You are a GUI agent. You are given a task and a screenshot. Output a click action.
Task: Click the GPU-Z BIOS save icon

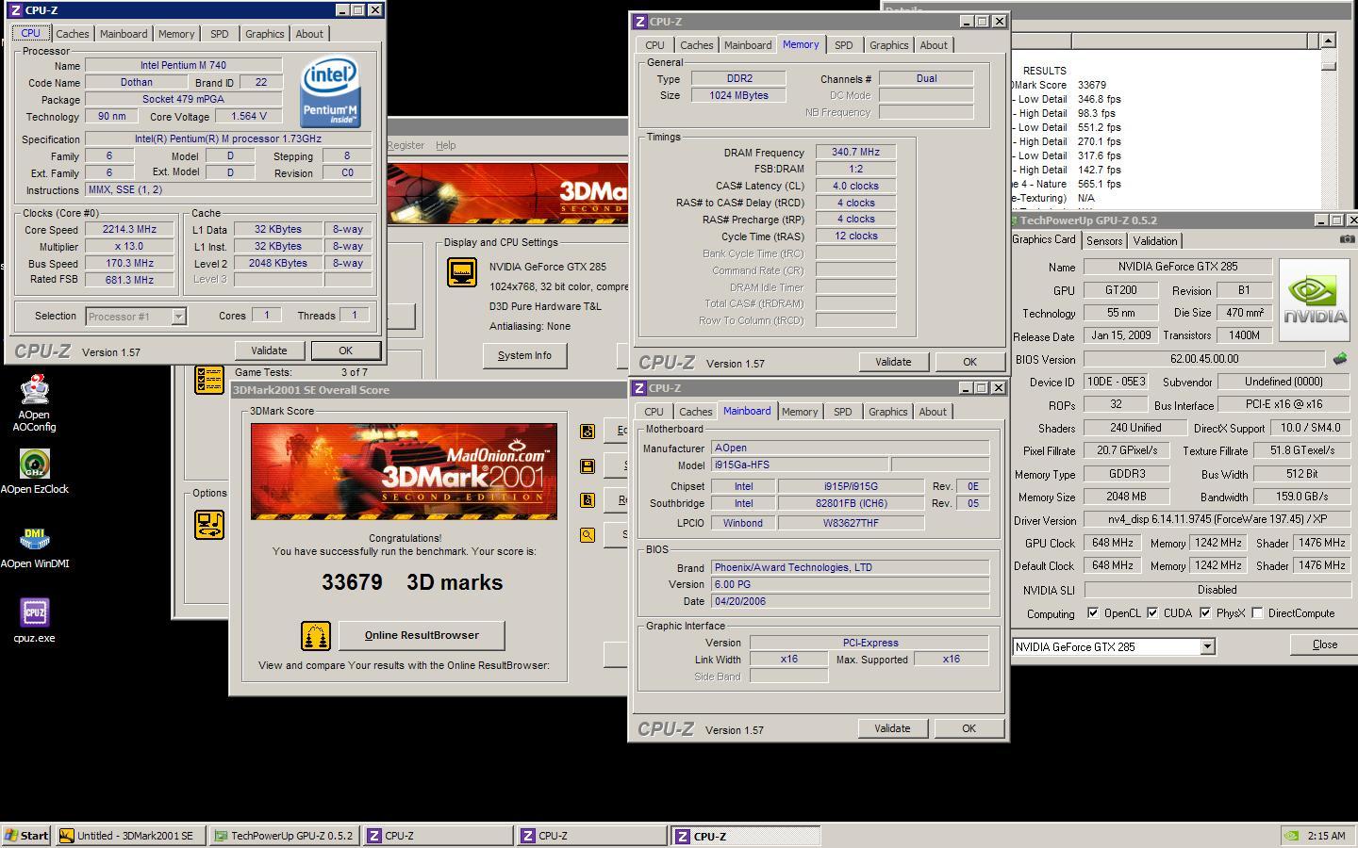pyautogui.click(x=1339, y=359)
